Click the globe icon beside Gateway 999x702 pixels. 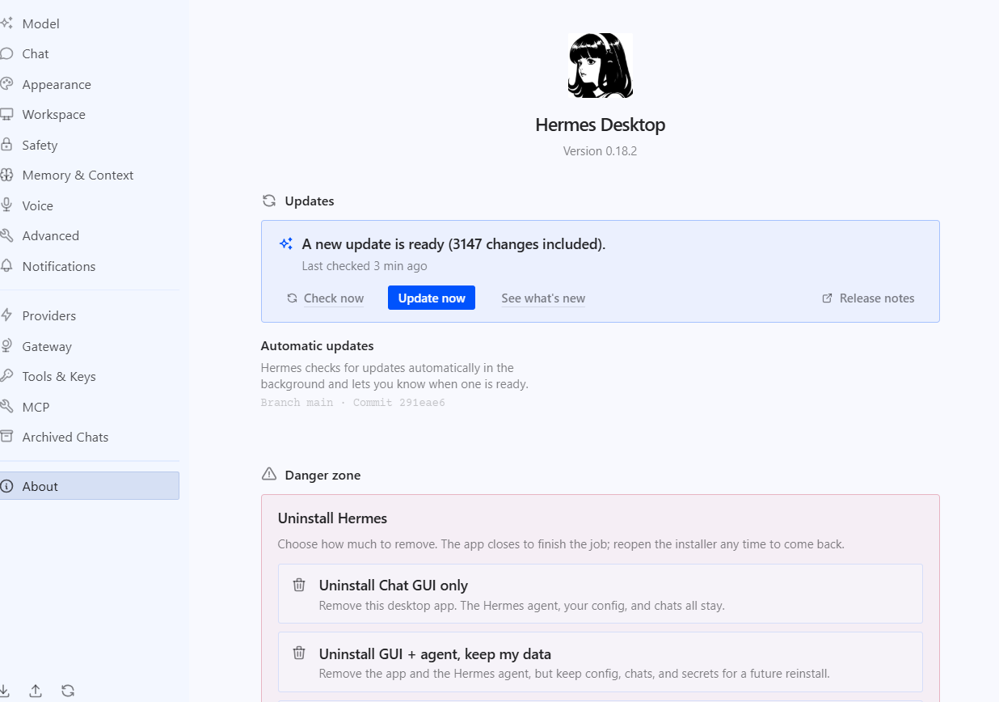click(x=6, y=346)
